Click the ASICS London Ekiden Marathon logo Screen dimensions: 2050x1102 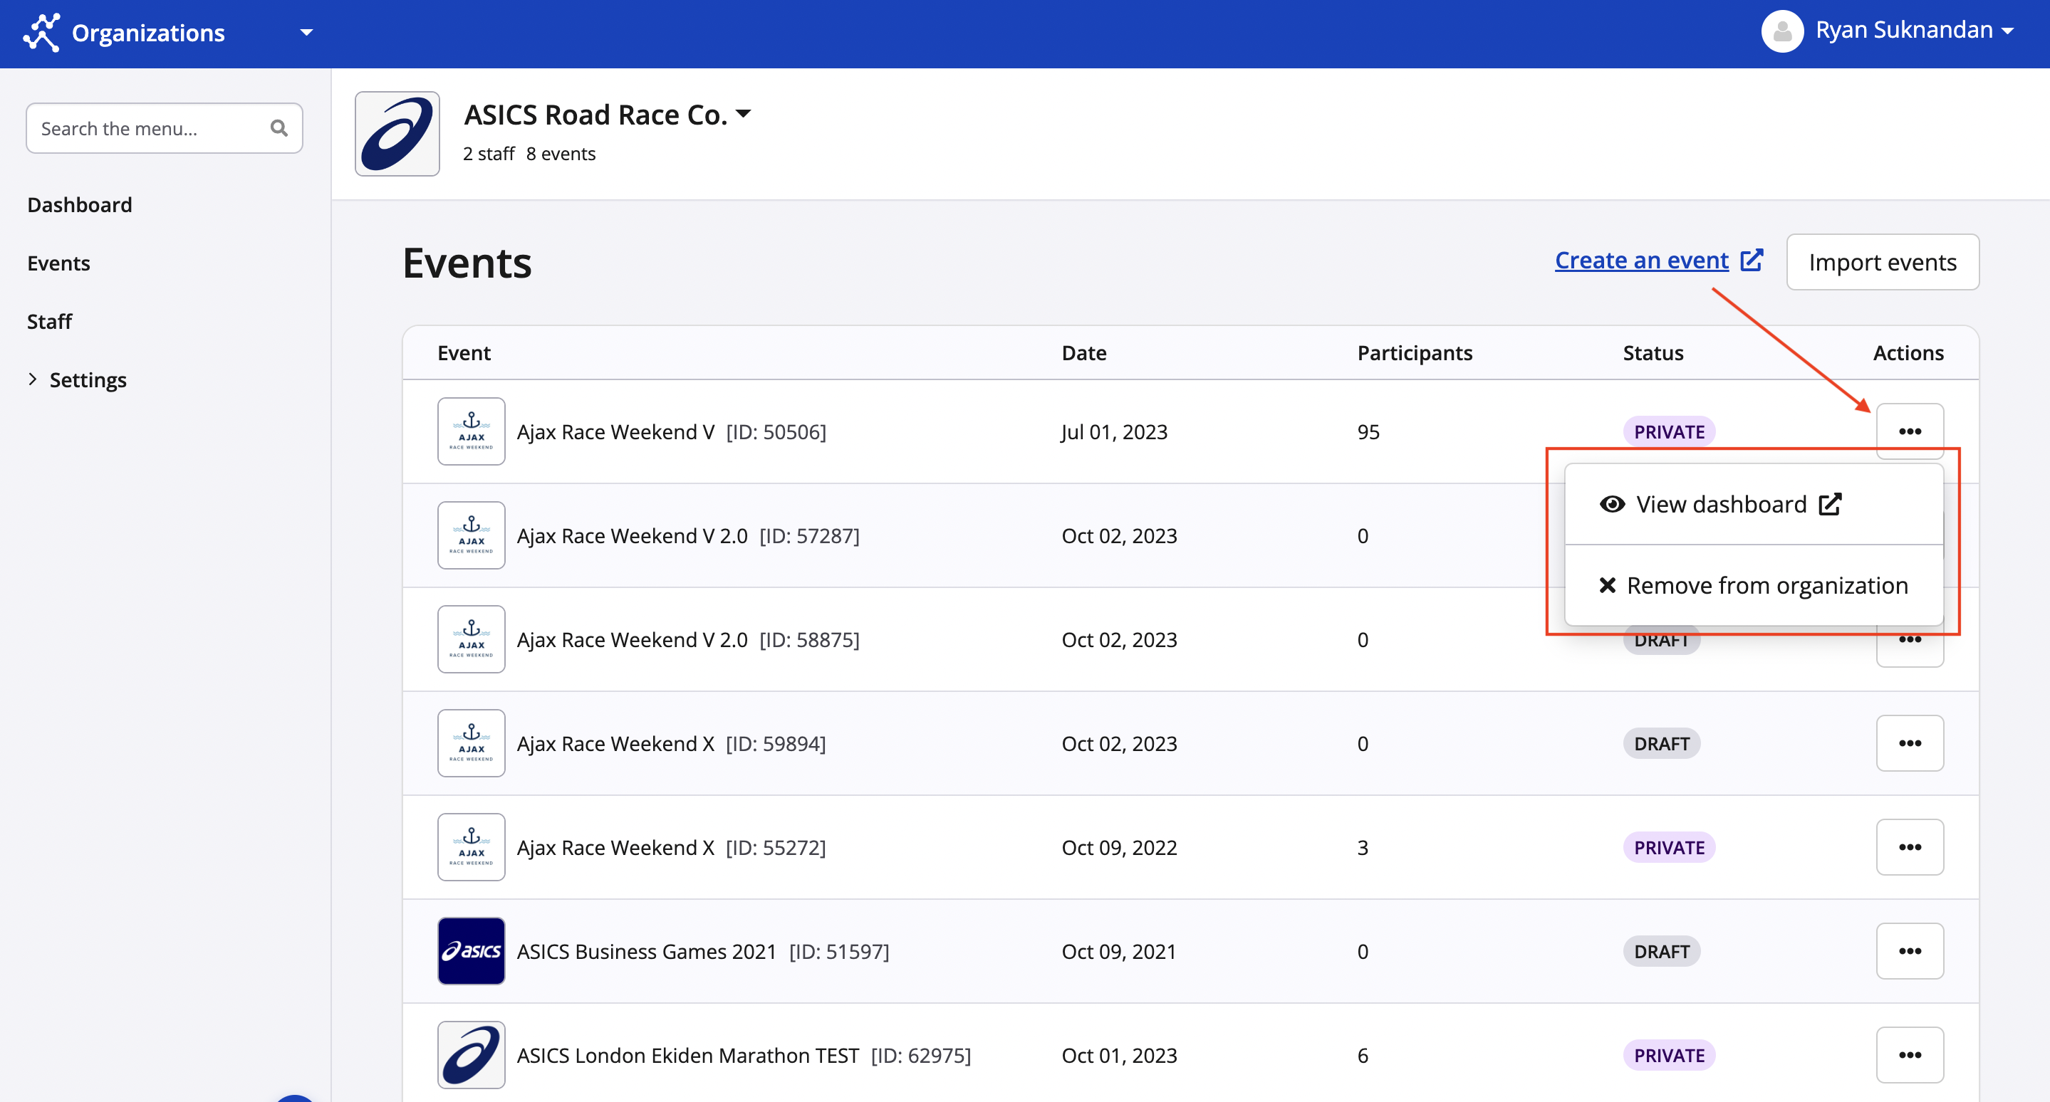coord(471,1055)
